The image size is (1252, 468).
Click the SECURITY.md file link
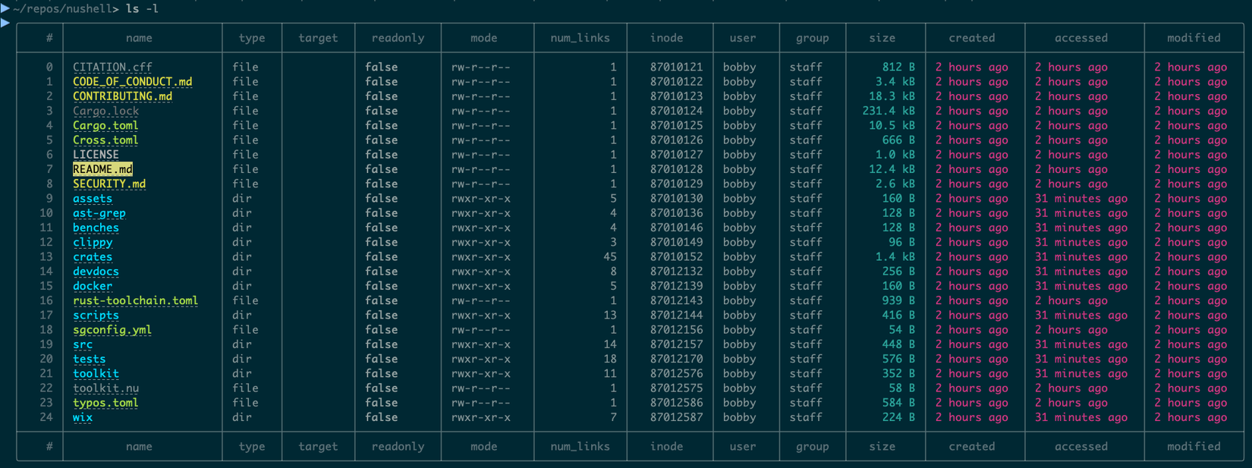(x=109, y=184)
